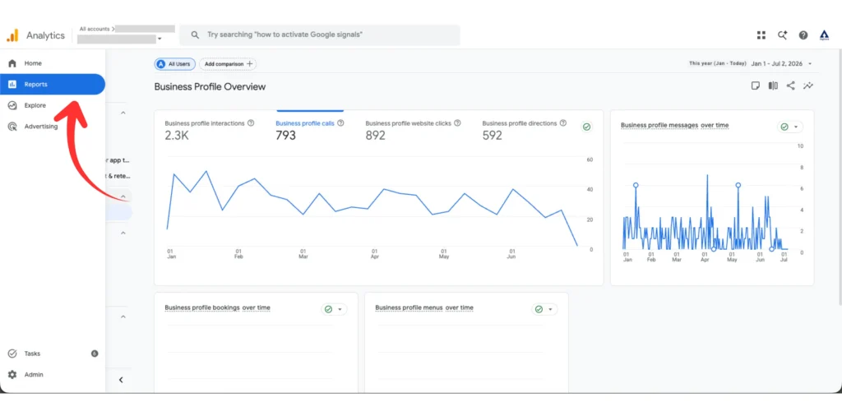Screen dimensions: 842x416
Task: Click help icon beside Business profile website clicks
Action: click(x=457, y=123)
